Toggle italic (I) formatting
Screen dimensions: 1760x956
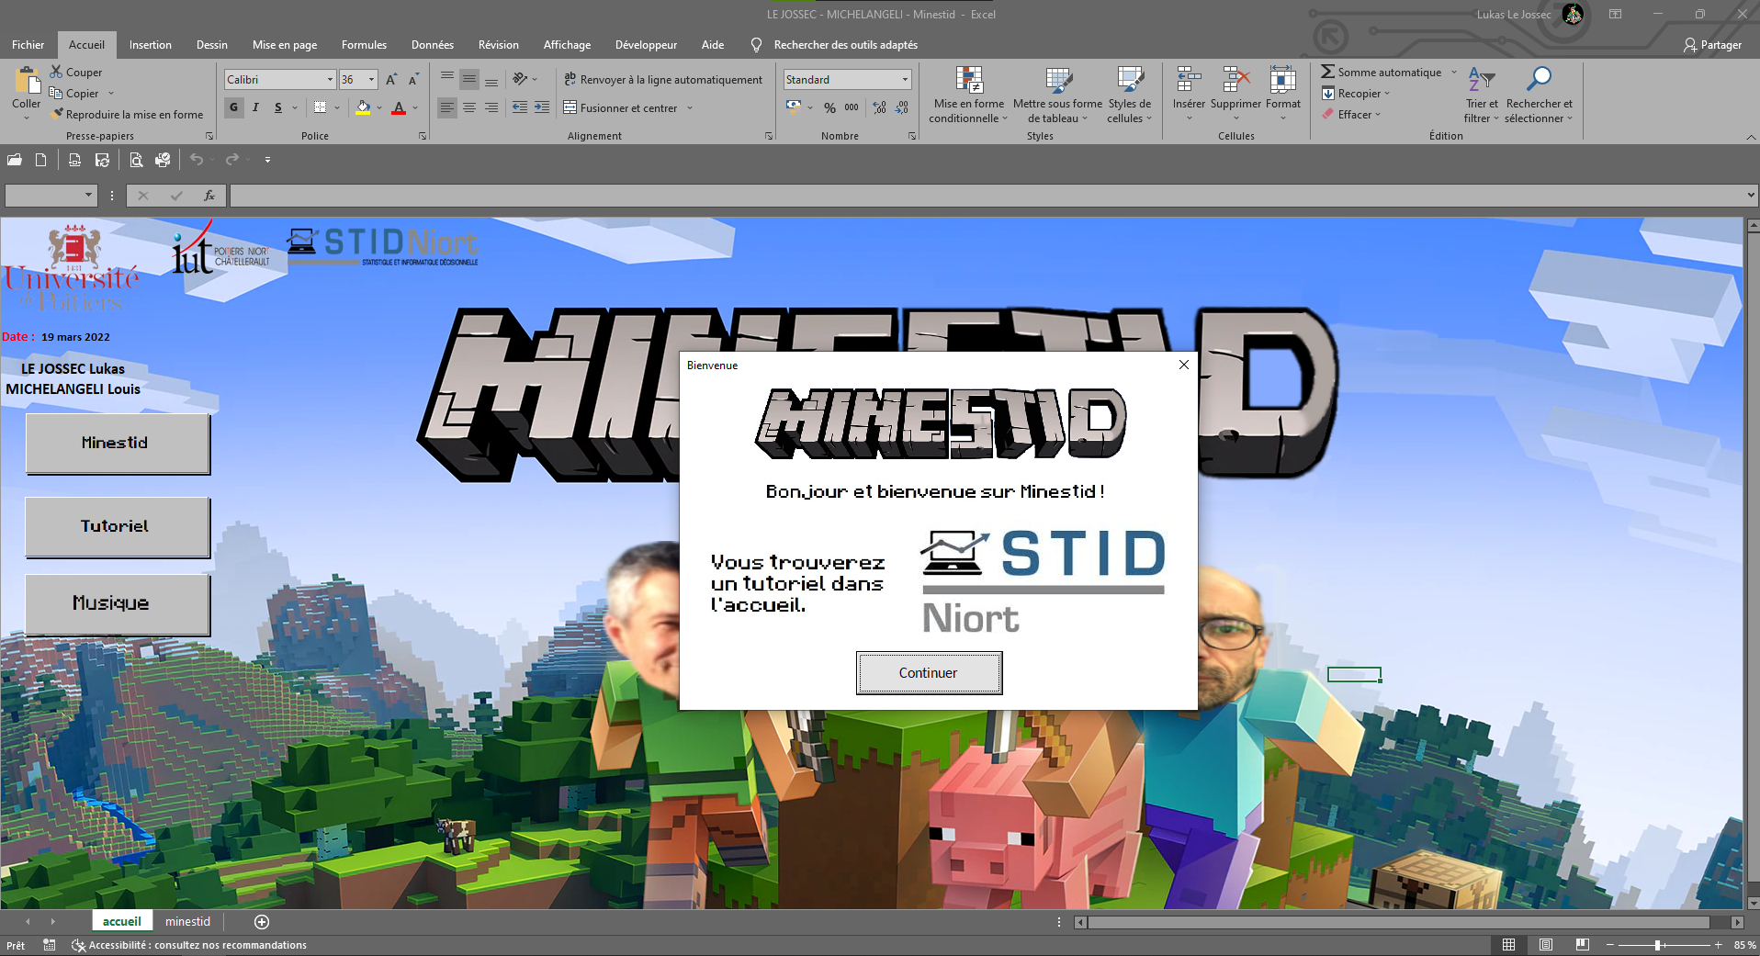256,107
